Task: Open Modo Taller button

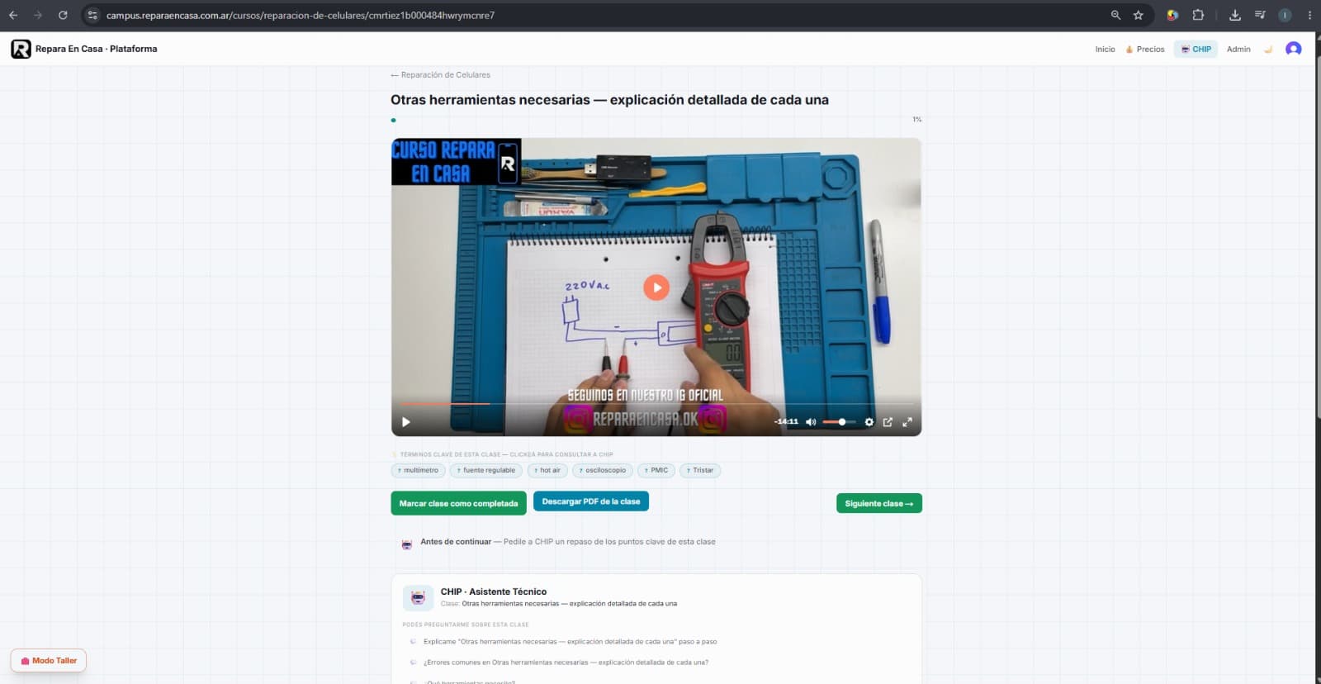Action: [49, 661]
